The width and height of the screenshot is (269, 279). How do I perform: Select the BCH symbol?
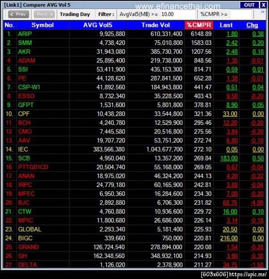[x=24, y=123]
